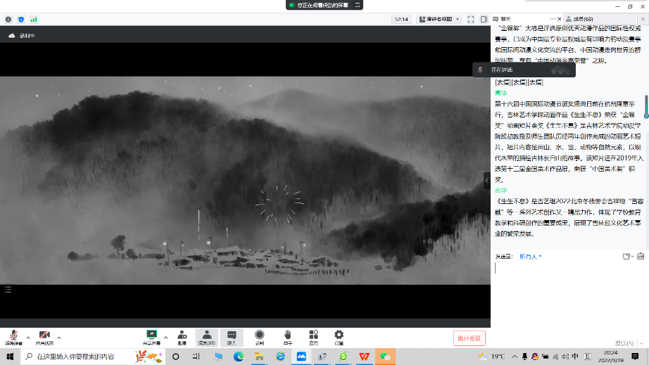Open meeting info icon at top left

(x=8, y=20)
